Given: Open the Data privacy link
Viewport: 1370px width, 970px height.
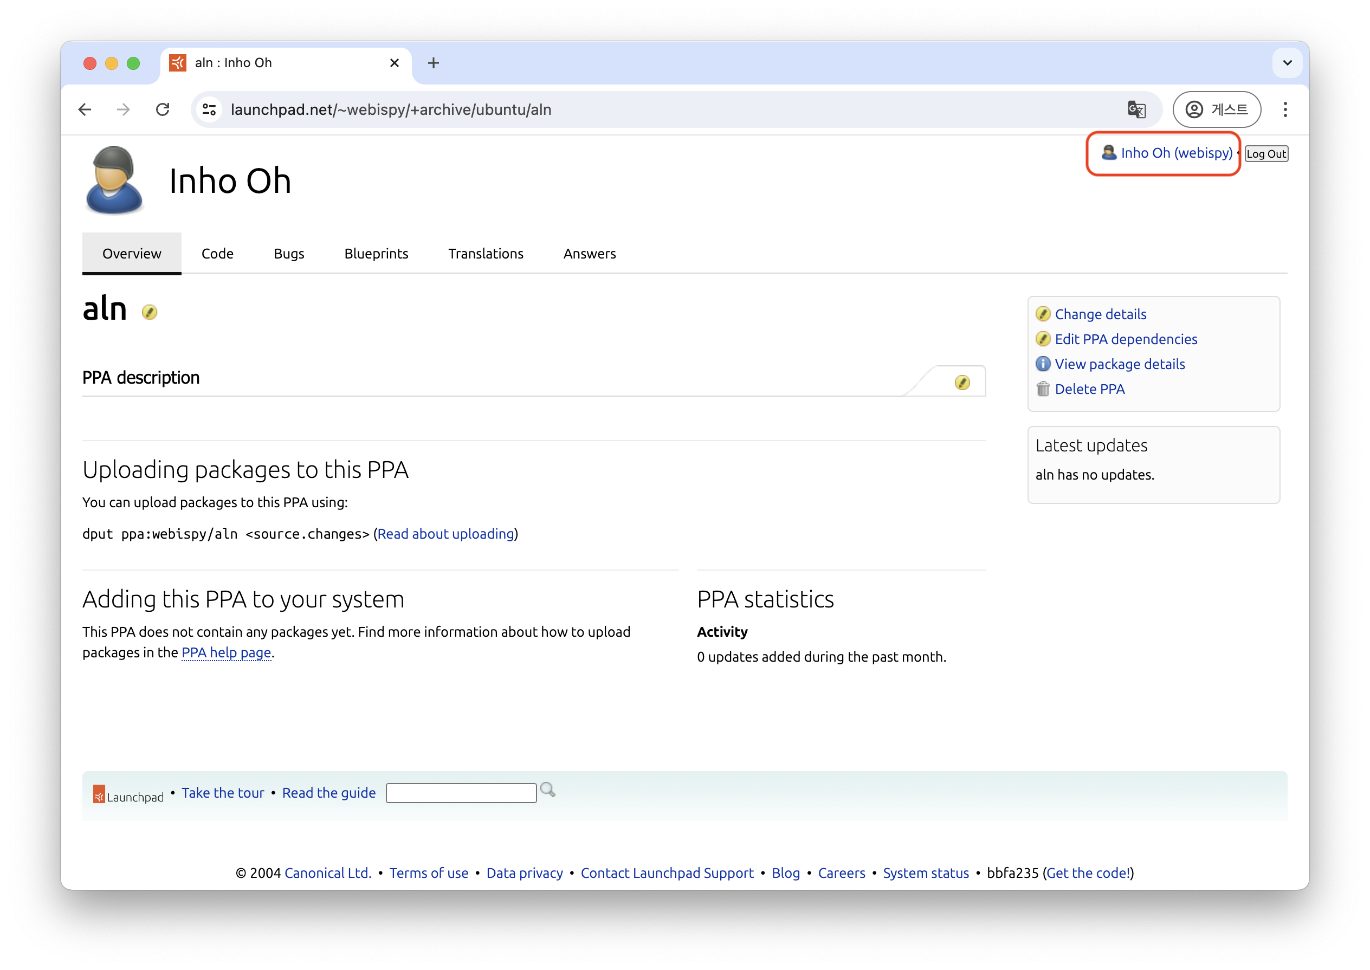Looking at the screenshot, I should click(x=525, y=872).
